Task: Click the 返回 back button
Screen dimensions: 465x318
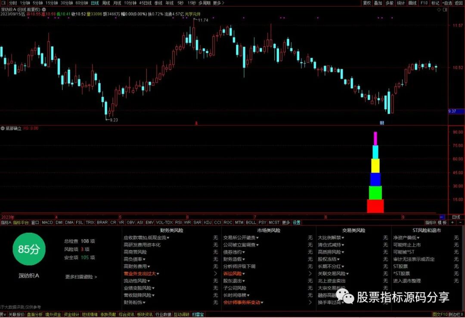Action: pyautogui.click(x=459, y=3)
